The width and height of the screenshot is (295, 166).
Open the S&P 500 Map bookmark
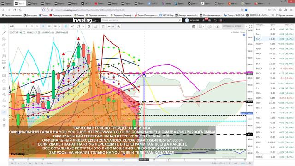click(x=166, y=15)
